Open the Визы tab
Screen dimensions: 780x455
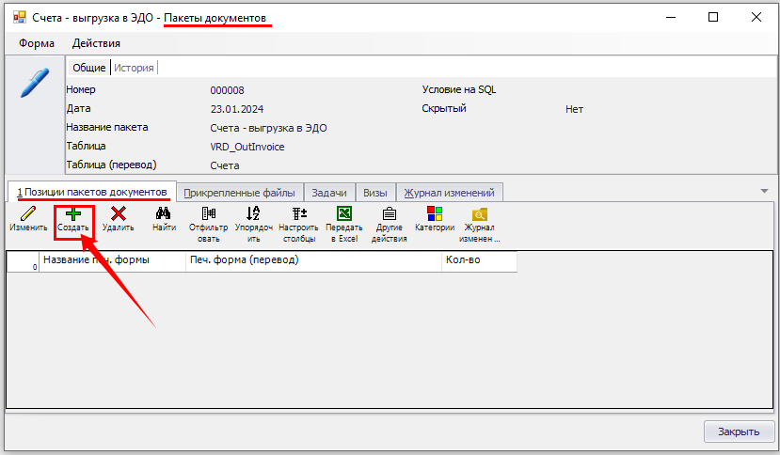[x=374, y=192]
